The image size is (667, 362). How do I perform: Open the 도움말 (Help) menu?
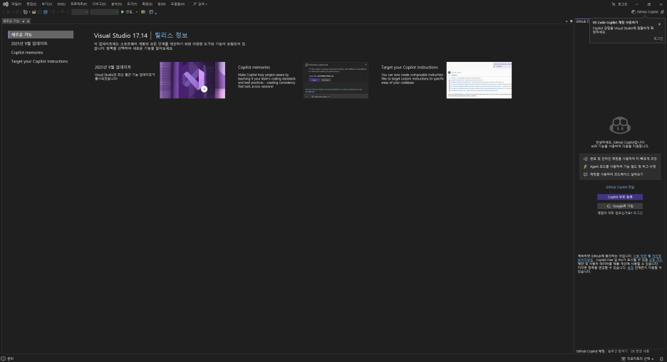pyautogui.click(x=178, y=4)
